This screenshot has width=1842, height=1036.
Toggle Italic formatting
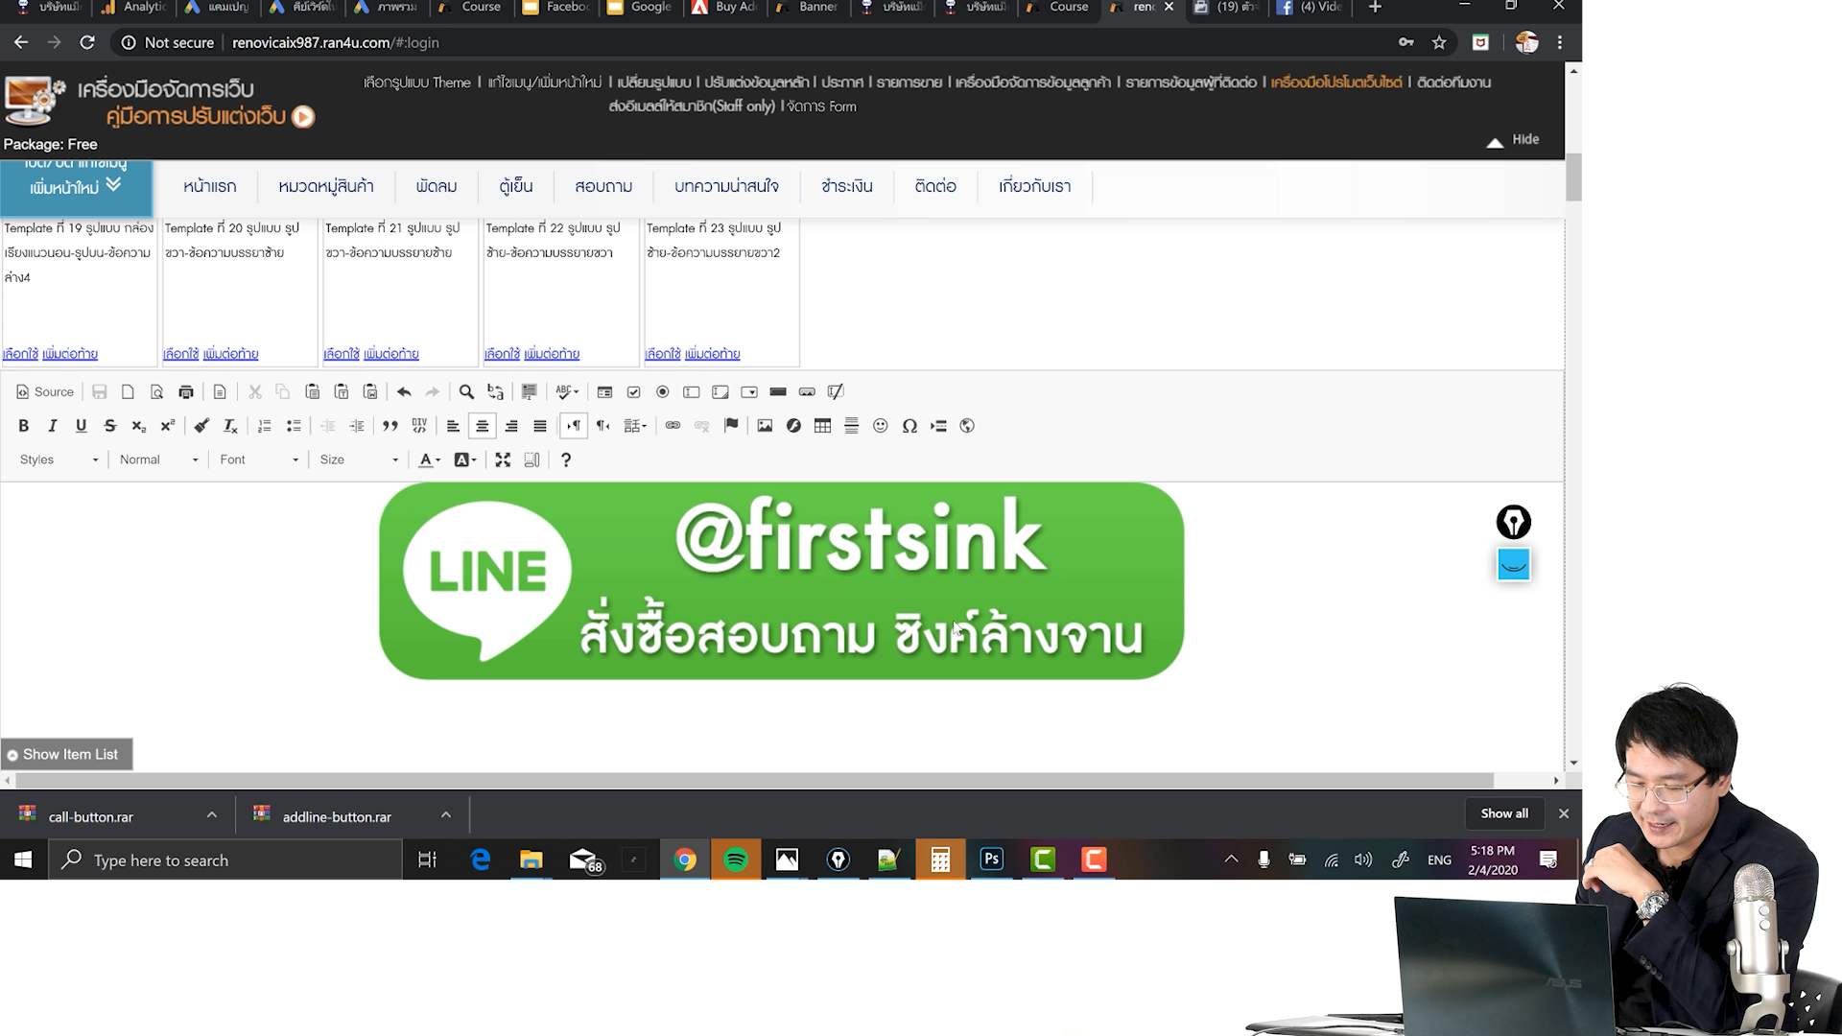pos(53,426)
